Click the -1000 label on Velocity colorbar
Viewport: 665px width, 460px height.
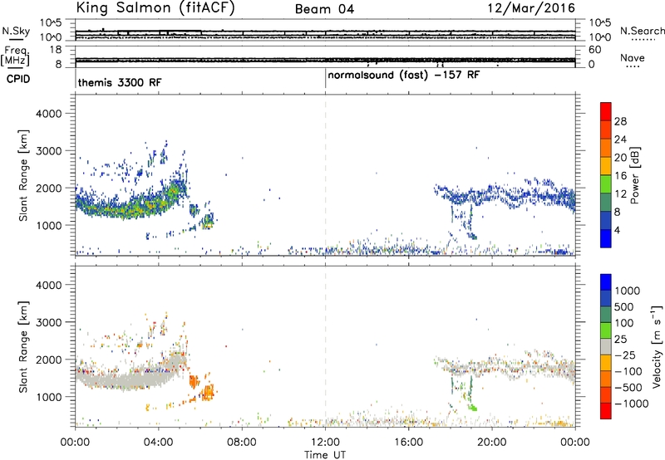tap(631, 404)
